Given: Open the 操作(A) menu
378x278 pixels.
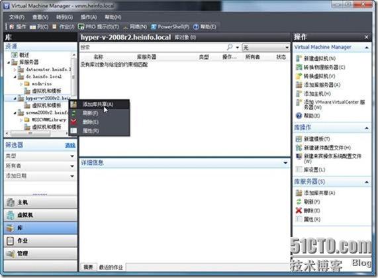Looking at the screenshot, I should click(x=89, y=17).
